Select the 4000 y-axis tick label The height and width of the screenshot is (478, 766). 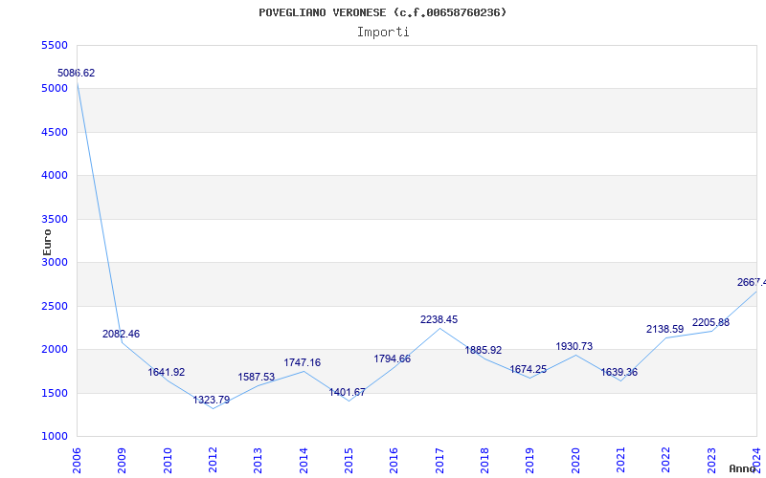coord(55,176)
